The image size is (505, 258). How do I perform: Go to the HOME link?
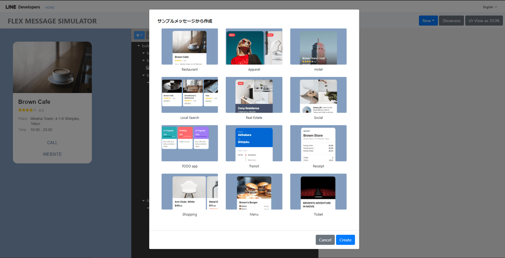coord(50,8)
